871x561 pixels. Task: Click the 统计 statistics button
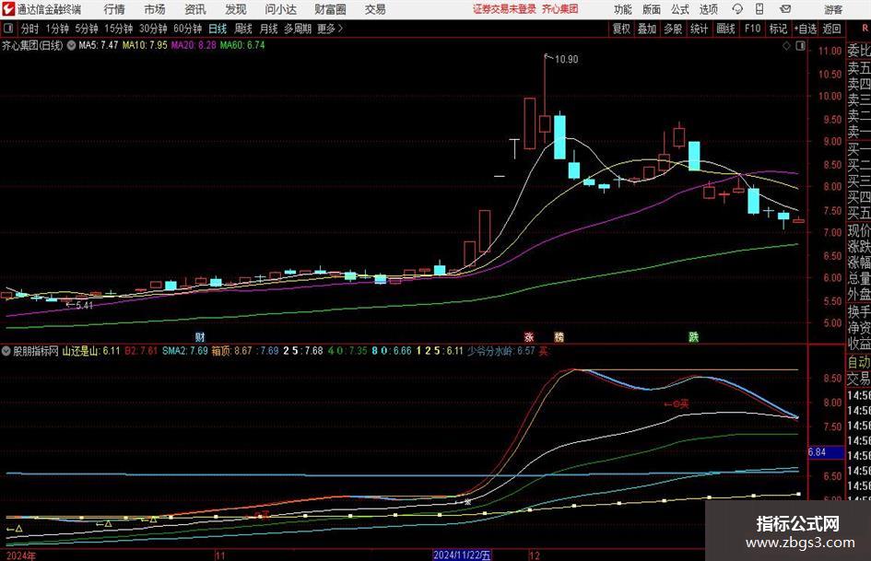699,29
